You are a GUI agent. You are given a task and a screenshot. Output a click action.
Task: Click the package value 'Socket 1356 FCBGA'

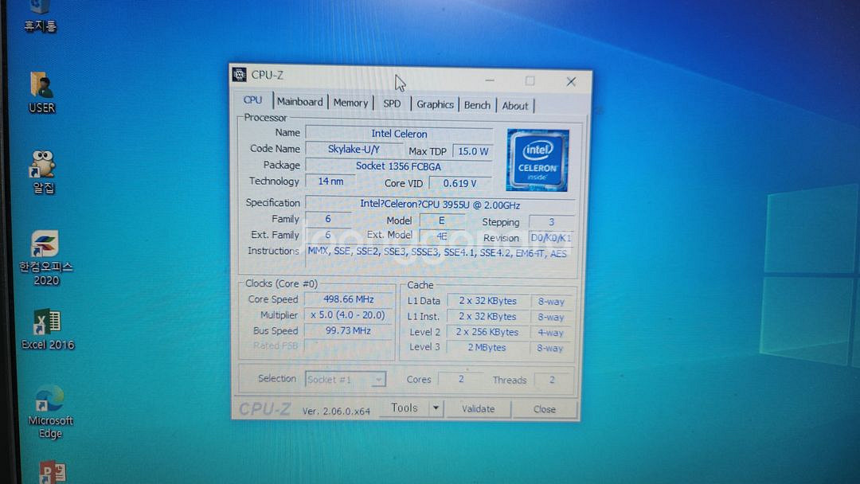pos(398,166)
